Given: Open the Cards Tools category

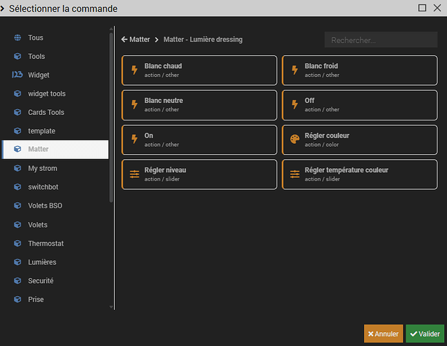Looking at the screenshot, I should tap(55, 112).
